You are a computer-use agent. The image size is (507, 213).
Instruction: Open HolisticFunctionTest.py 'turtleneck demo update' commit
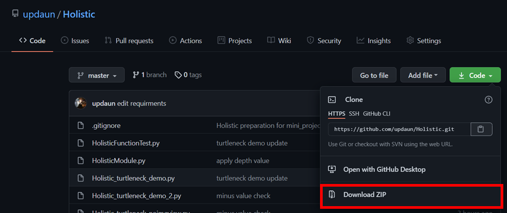pyautogui.click(x=252, y=143)
